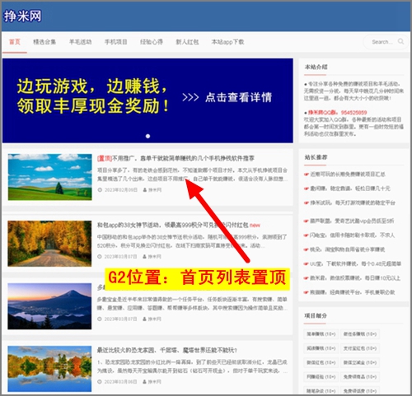Viewport: 412px width, 396px height.
Task: Open the 精选合集 menu item
Action: tap(44, 42)
